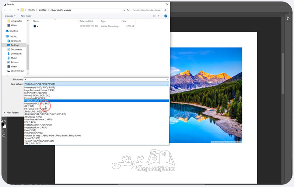Collapse Save as type dropdown
Viewport: 294px width, 187px height.
pyautogui.click(x=167, y=84)
